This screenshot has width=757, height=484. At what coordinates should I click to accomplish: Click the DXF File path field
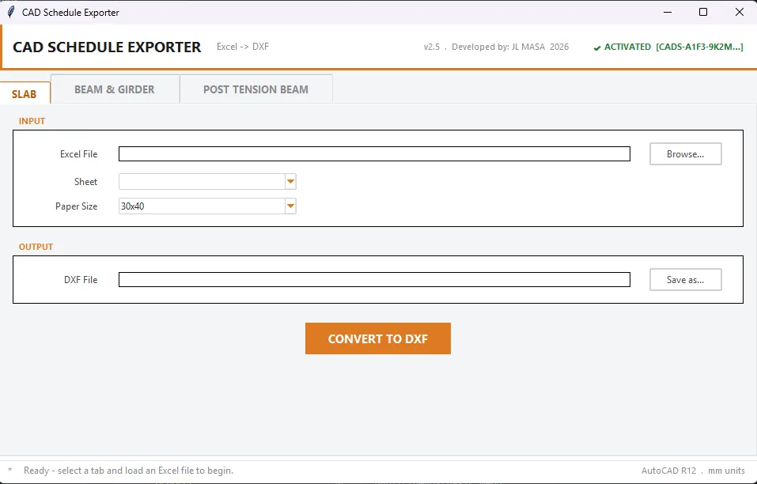point(374,279)
